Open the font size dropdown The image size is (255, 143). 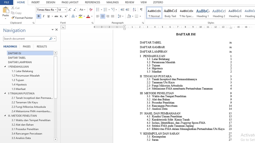point(65,10)
